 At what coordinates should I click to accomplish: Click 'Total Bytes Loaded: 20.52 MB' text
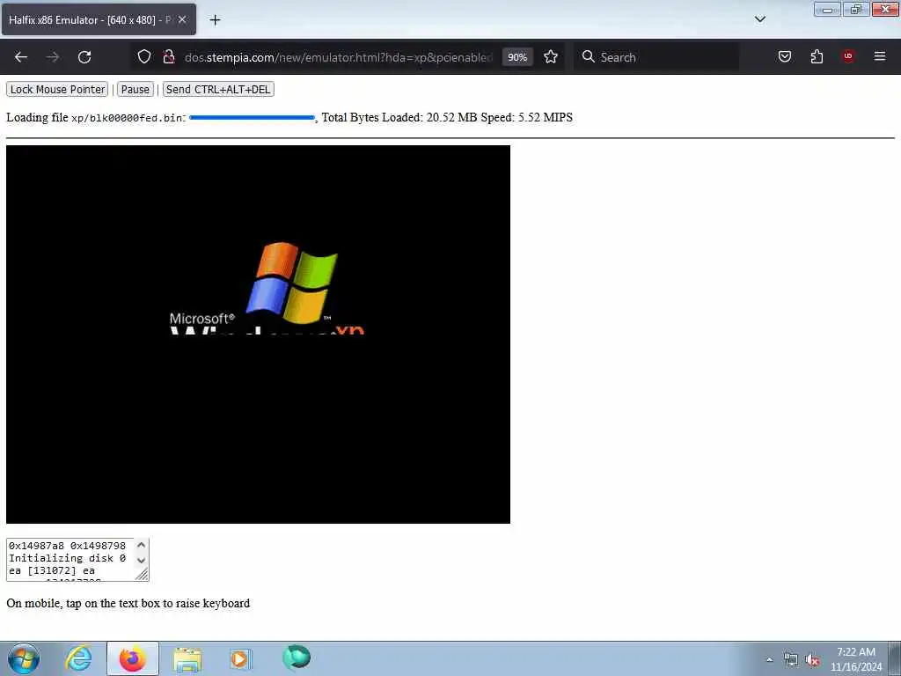(399, 117)
